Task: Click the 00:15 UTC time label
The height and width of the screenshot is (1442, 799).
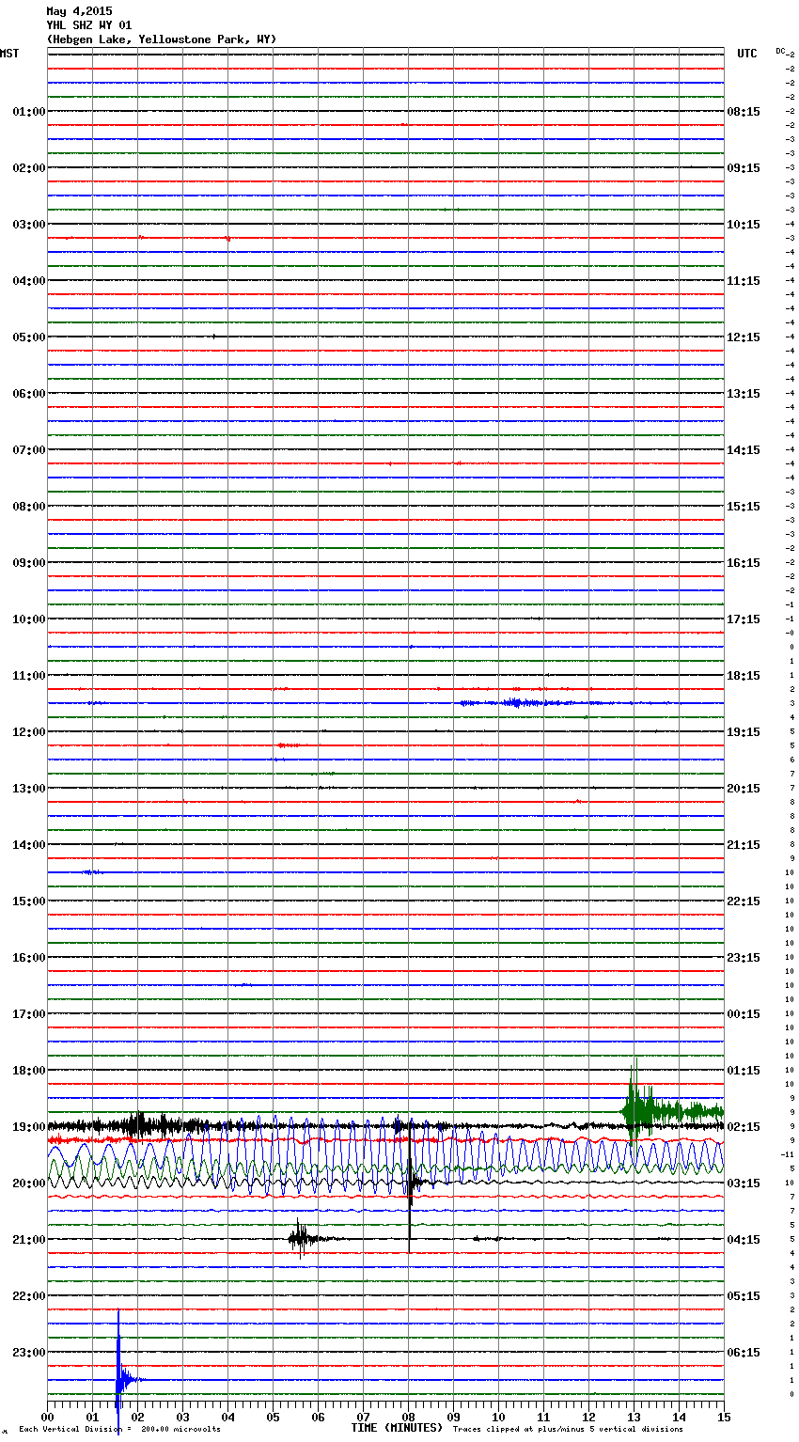Action: point(744,1014)
